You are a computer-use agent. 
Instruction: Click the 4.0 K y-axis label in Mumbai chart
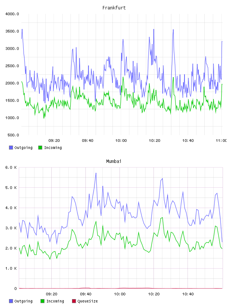(11, 208)
